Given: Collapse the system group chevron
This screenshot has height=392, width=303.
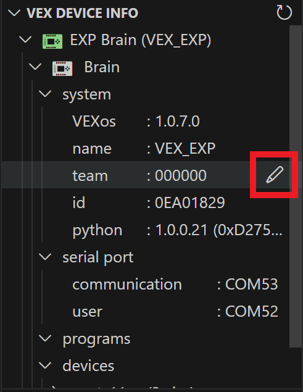Looking at the screenshot, I should click(45, 94).
